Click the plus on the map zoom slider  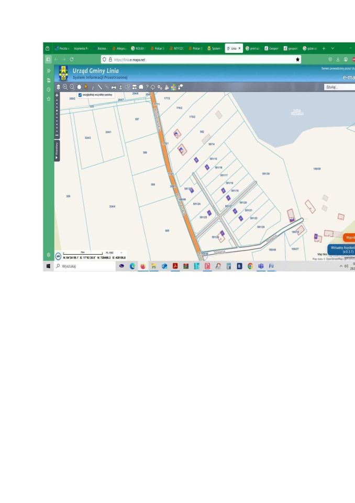57,96
